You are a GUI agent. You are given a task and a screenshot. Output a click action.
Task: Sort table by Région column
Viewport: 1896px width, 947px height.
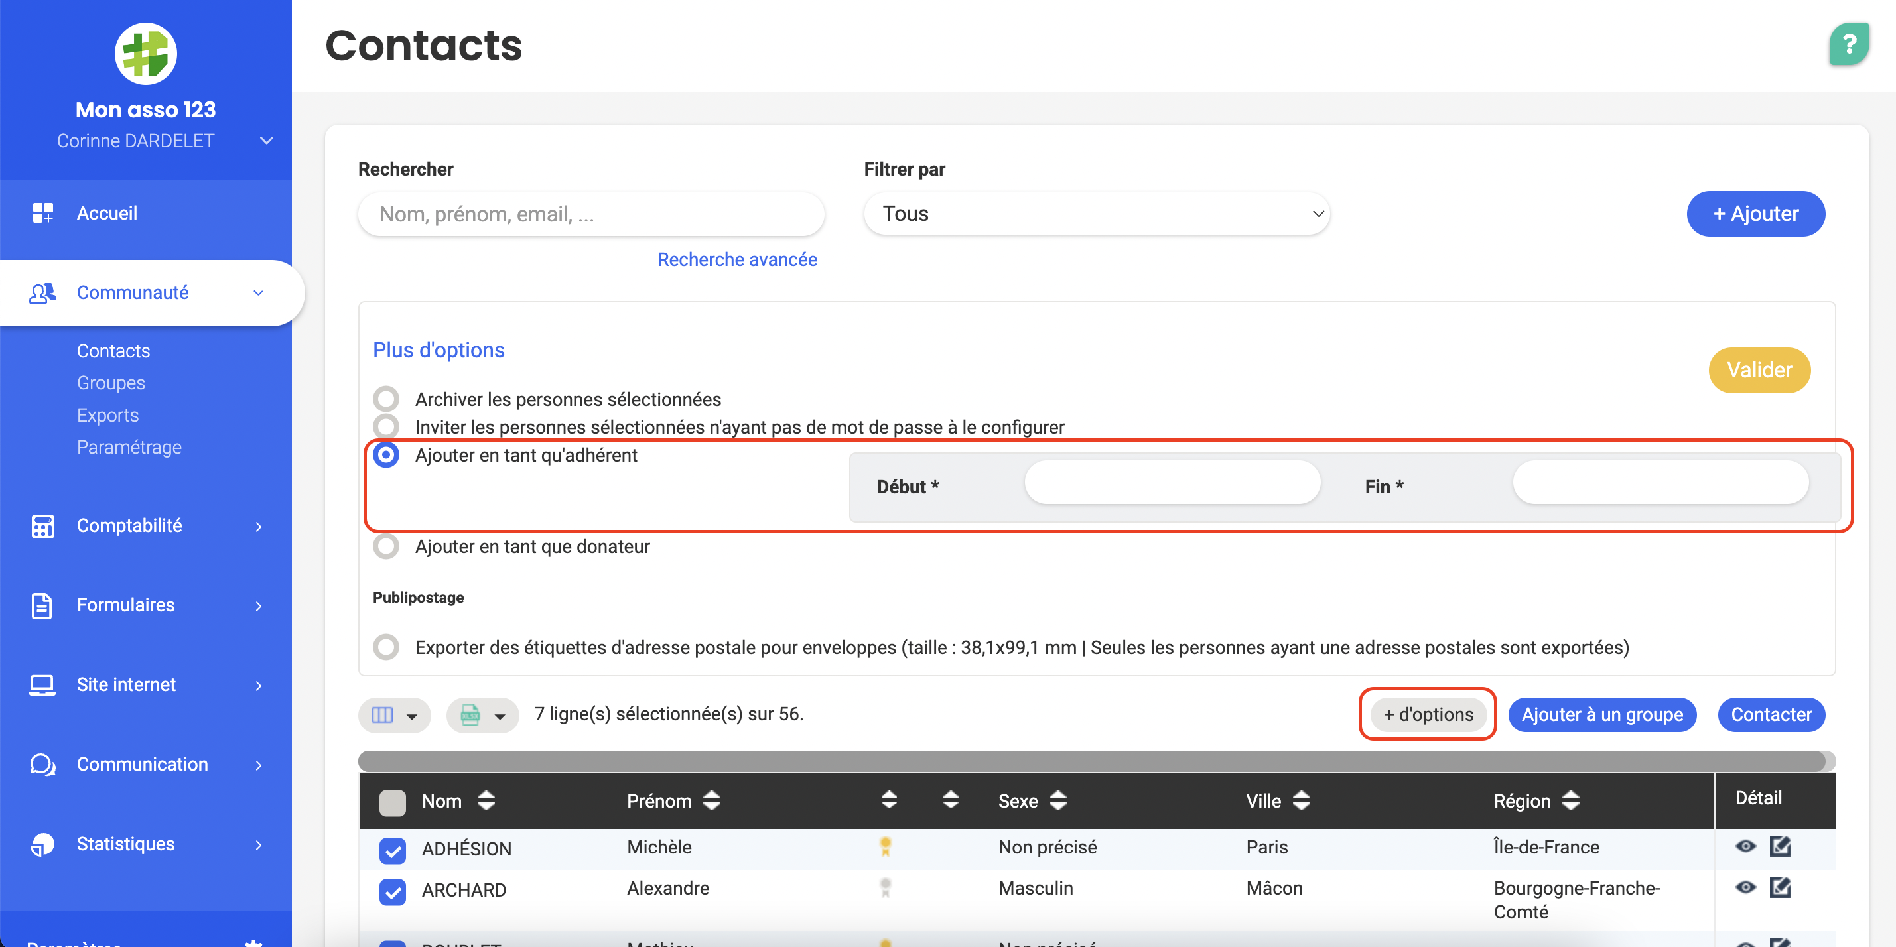point(1571,800)
